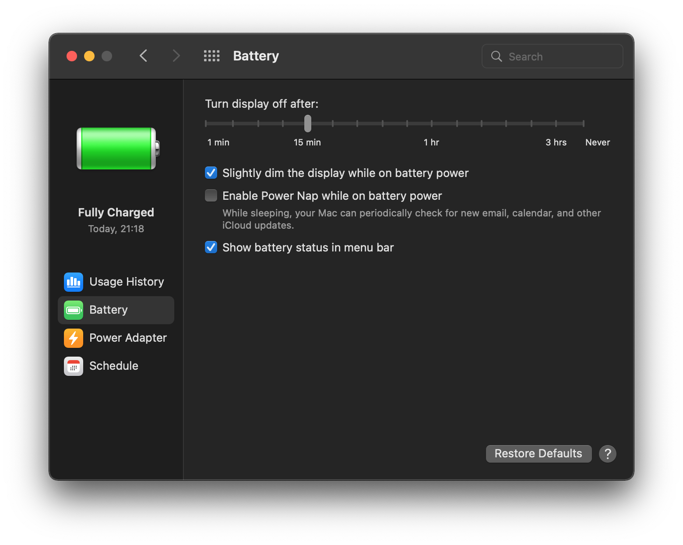Go forward with the right chevron
This screenshot has height=545, width=683.
176,56
